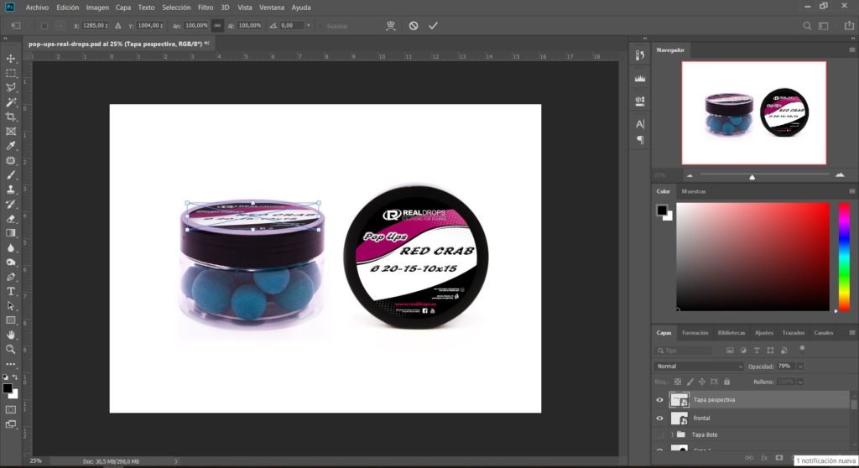The height and width of the screenshot is (468, 859).
Task: Open the Capas panel menu
Action: tap(852, 333)
